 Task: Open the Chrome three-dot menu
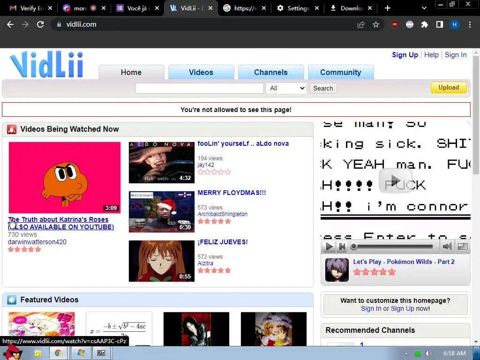[470, 24]
